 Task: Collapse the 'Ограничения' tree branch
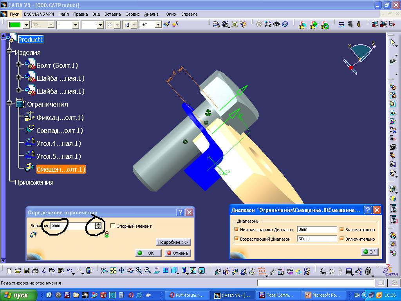pyautogui.click(x=9, y=103)
